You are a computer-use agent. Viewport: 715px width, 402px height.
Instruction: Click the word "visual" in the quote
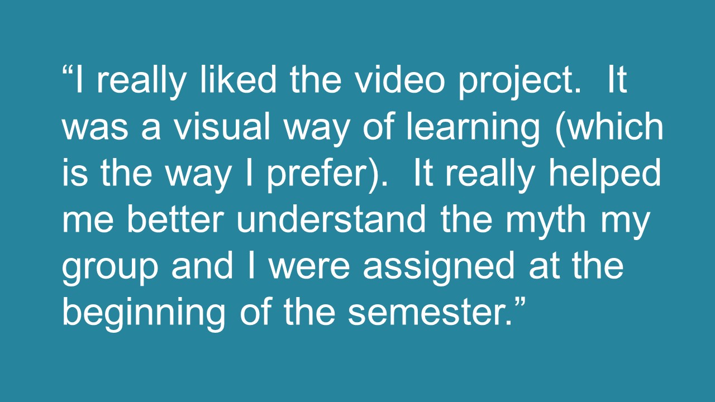(x=221, y=127)
